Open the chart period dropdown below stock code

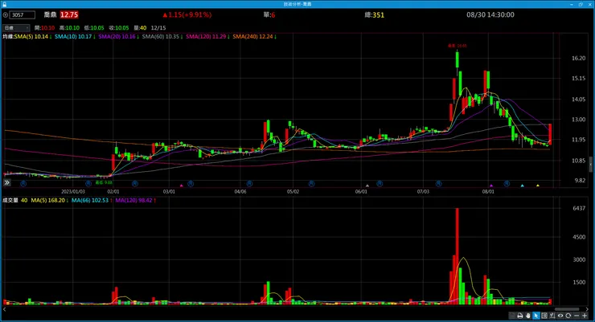pos(16,28)
